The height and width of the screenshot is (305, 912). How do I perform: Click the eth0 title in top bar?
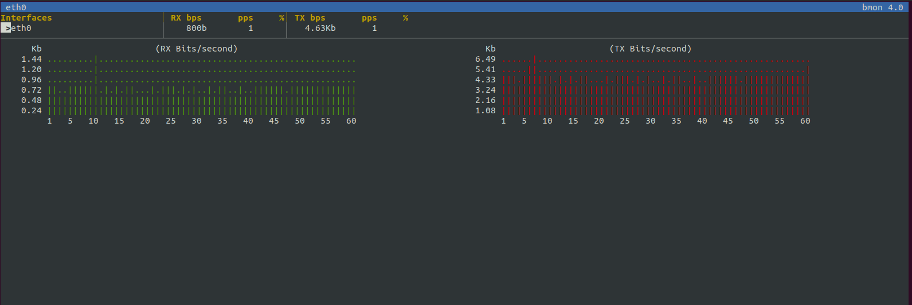click(16, 7)
